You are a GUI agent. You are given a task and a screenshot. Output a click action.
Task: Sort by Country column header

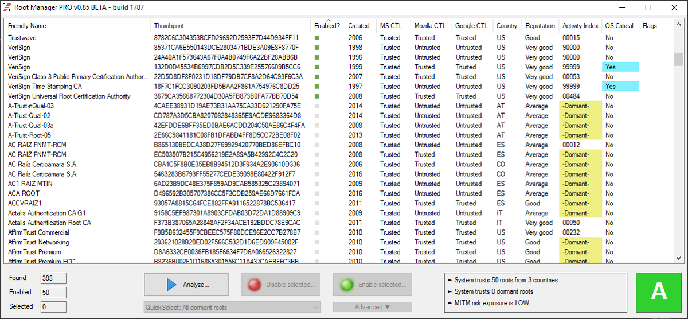[508, 26]
